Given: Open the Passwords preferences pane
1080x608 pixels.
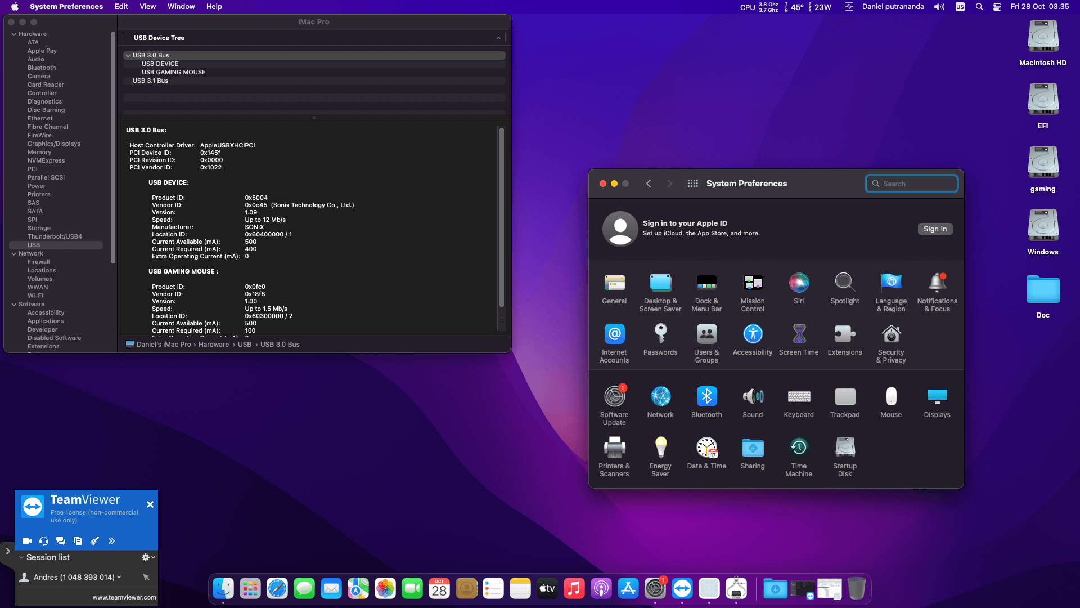Looking at the screenshot, I should 660,340.
